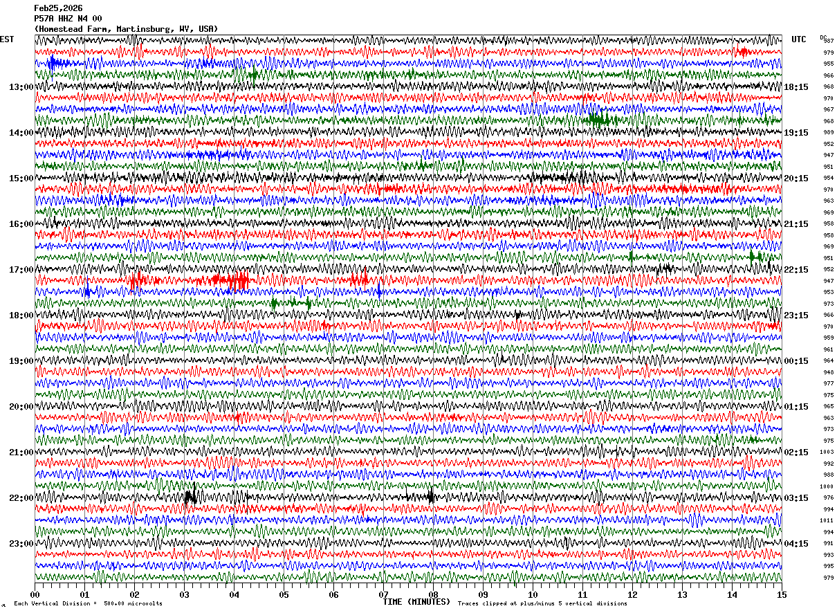The image size is (837, 613).
Task: Click the 23:00 EST time label
Action: [x=21, y=543]
